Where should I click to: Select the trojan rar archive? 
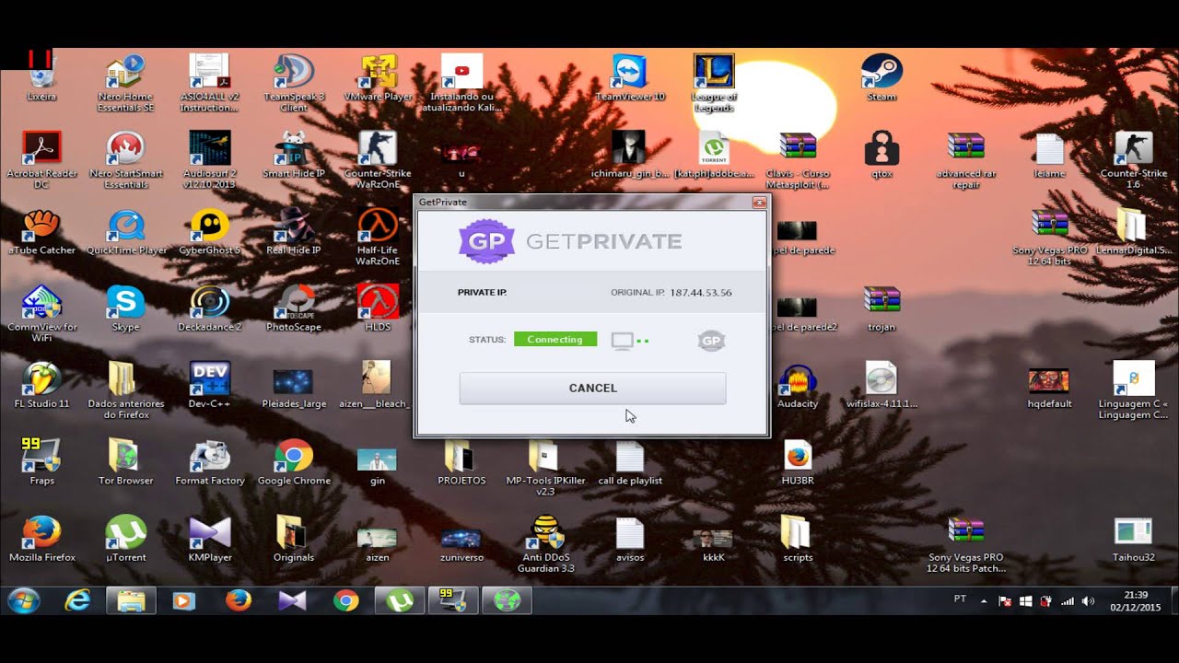881,308
